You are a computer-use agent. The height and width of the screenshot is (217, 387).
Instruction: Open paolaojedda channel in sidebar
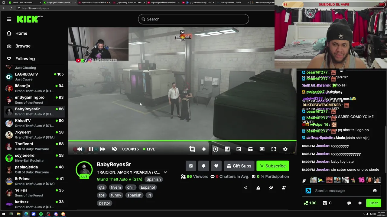click(x=35, y=170)
